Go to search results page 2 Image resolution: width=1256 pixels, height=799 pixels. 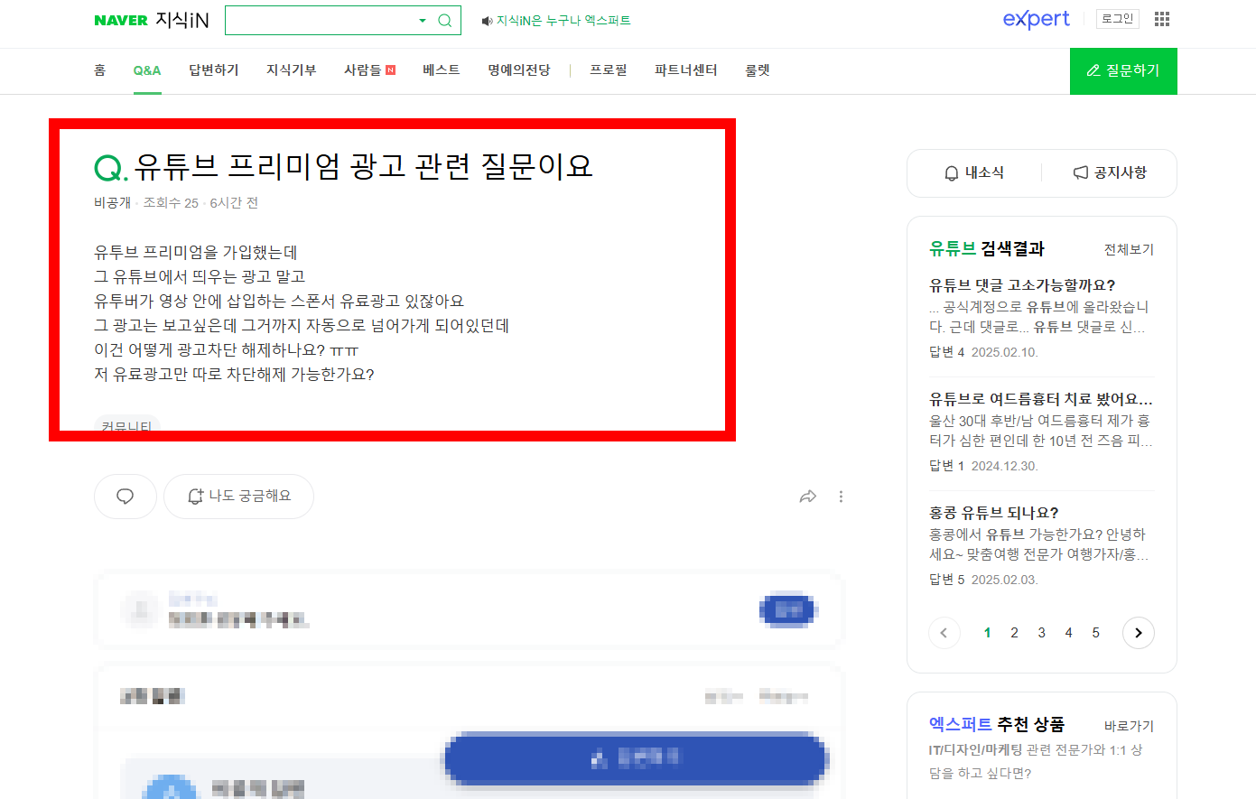(x=1014, y=633)
